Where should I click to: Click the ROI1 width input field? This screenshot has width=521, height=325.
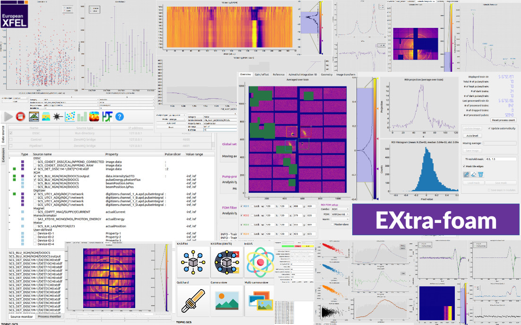point(269,206)
